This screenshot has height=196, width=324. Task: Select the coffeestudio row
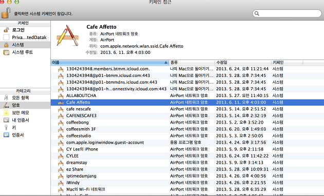[187, 136]
